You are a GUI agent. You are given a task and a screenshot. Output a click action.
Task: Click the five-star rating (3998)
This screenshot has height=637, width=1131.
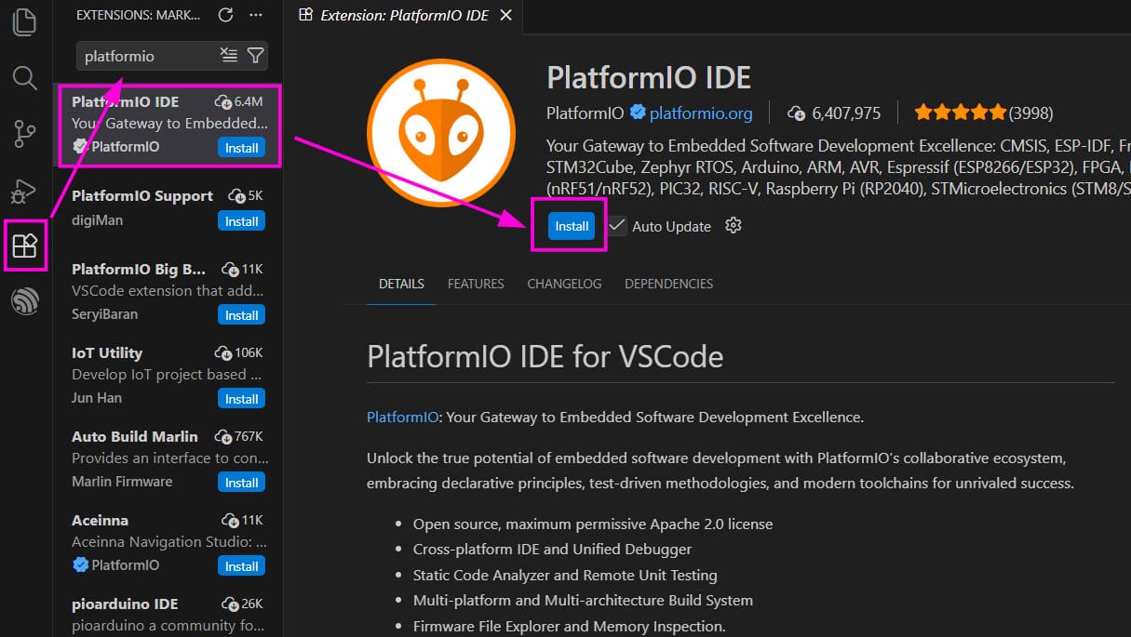(983, 113)
